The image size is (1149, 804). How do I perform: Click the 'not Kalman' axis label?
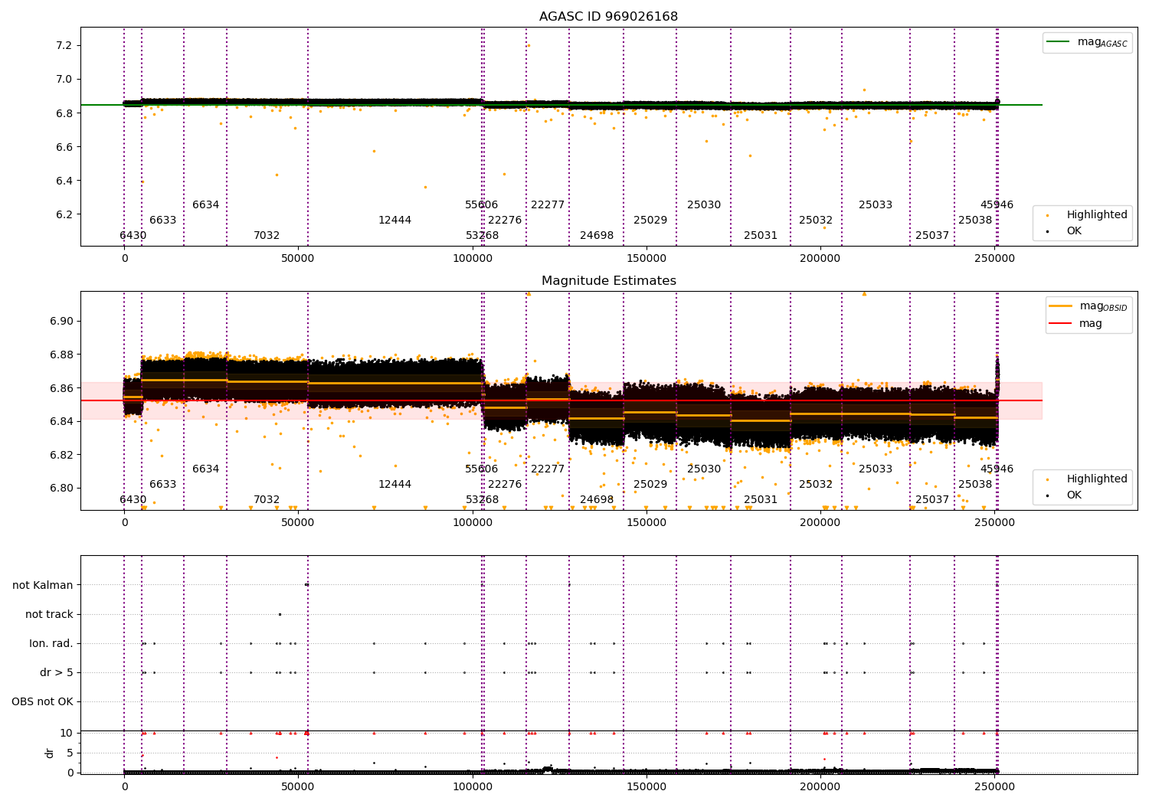(x=43, y=585)
